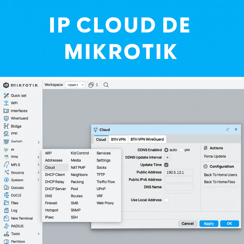Expand the System submenu arrow

pos(39,180)
